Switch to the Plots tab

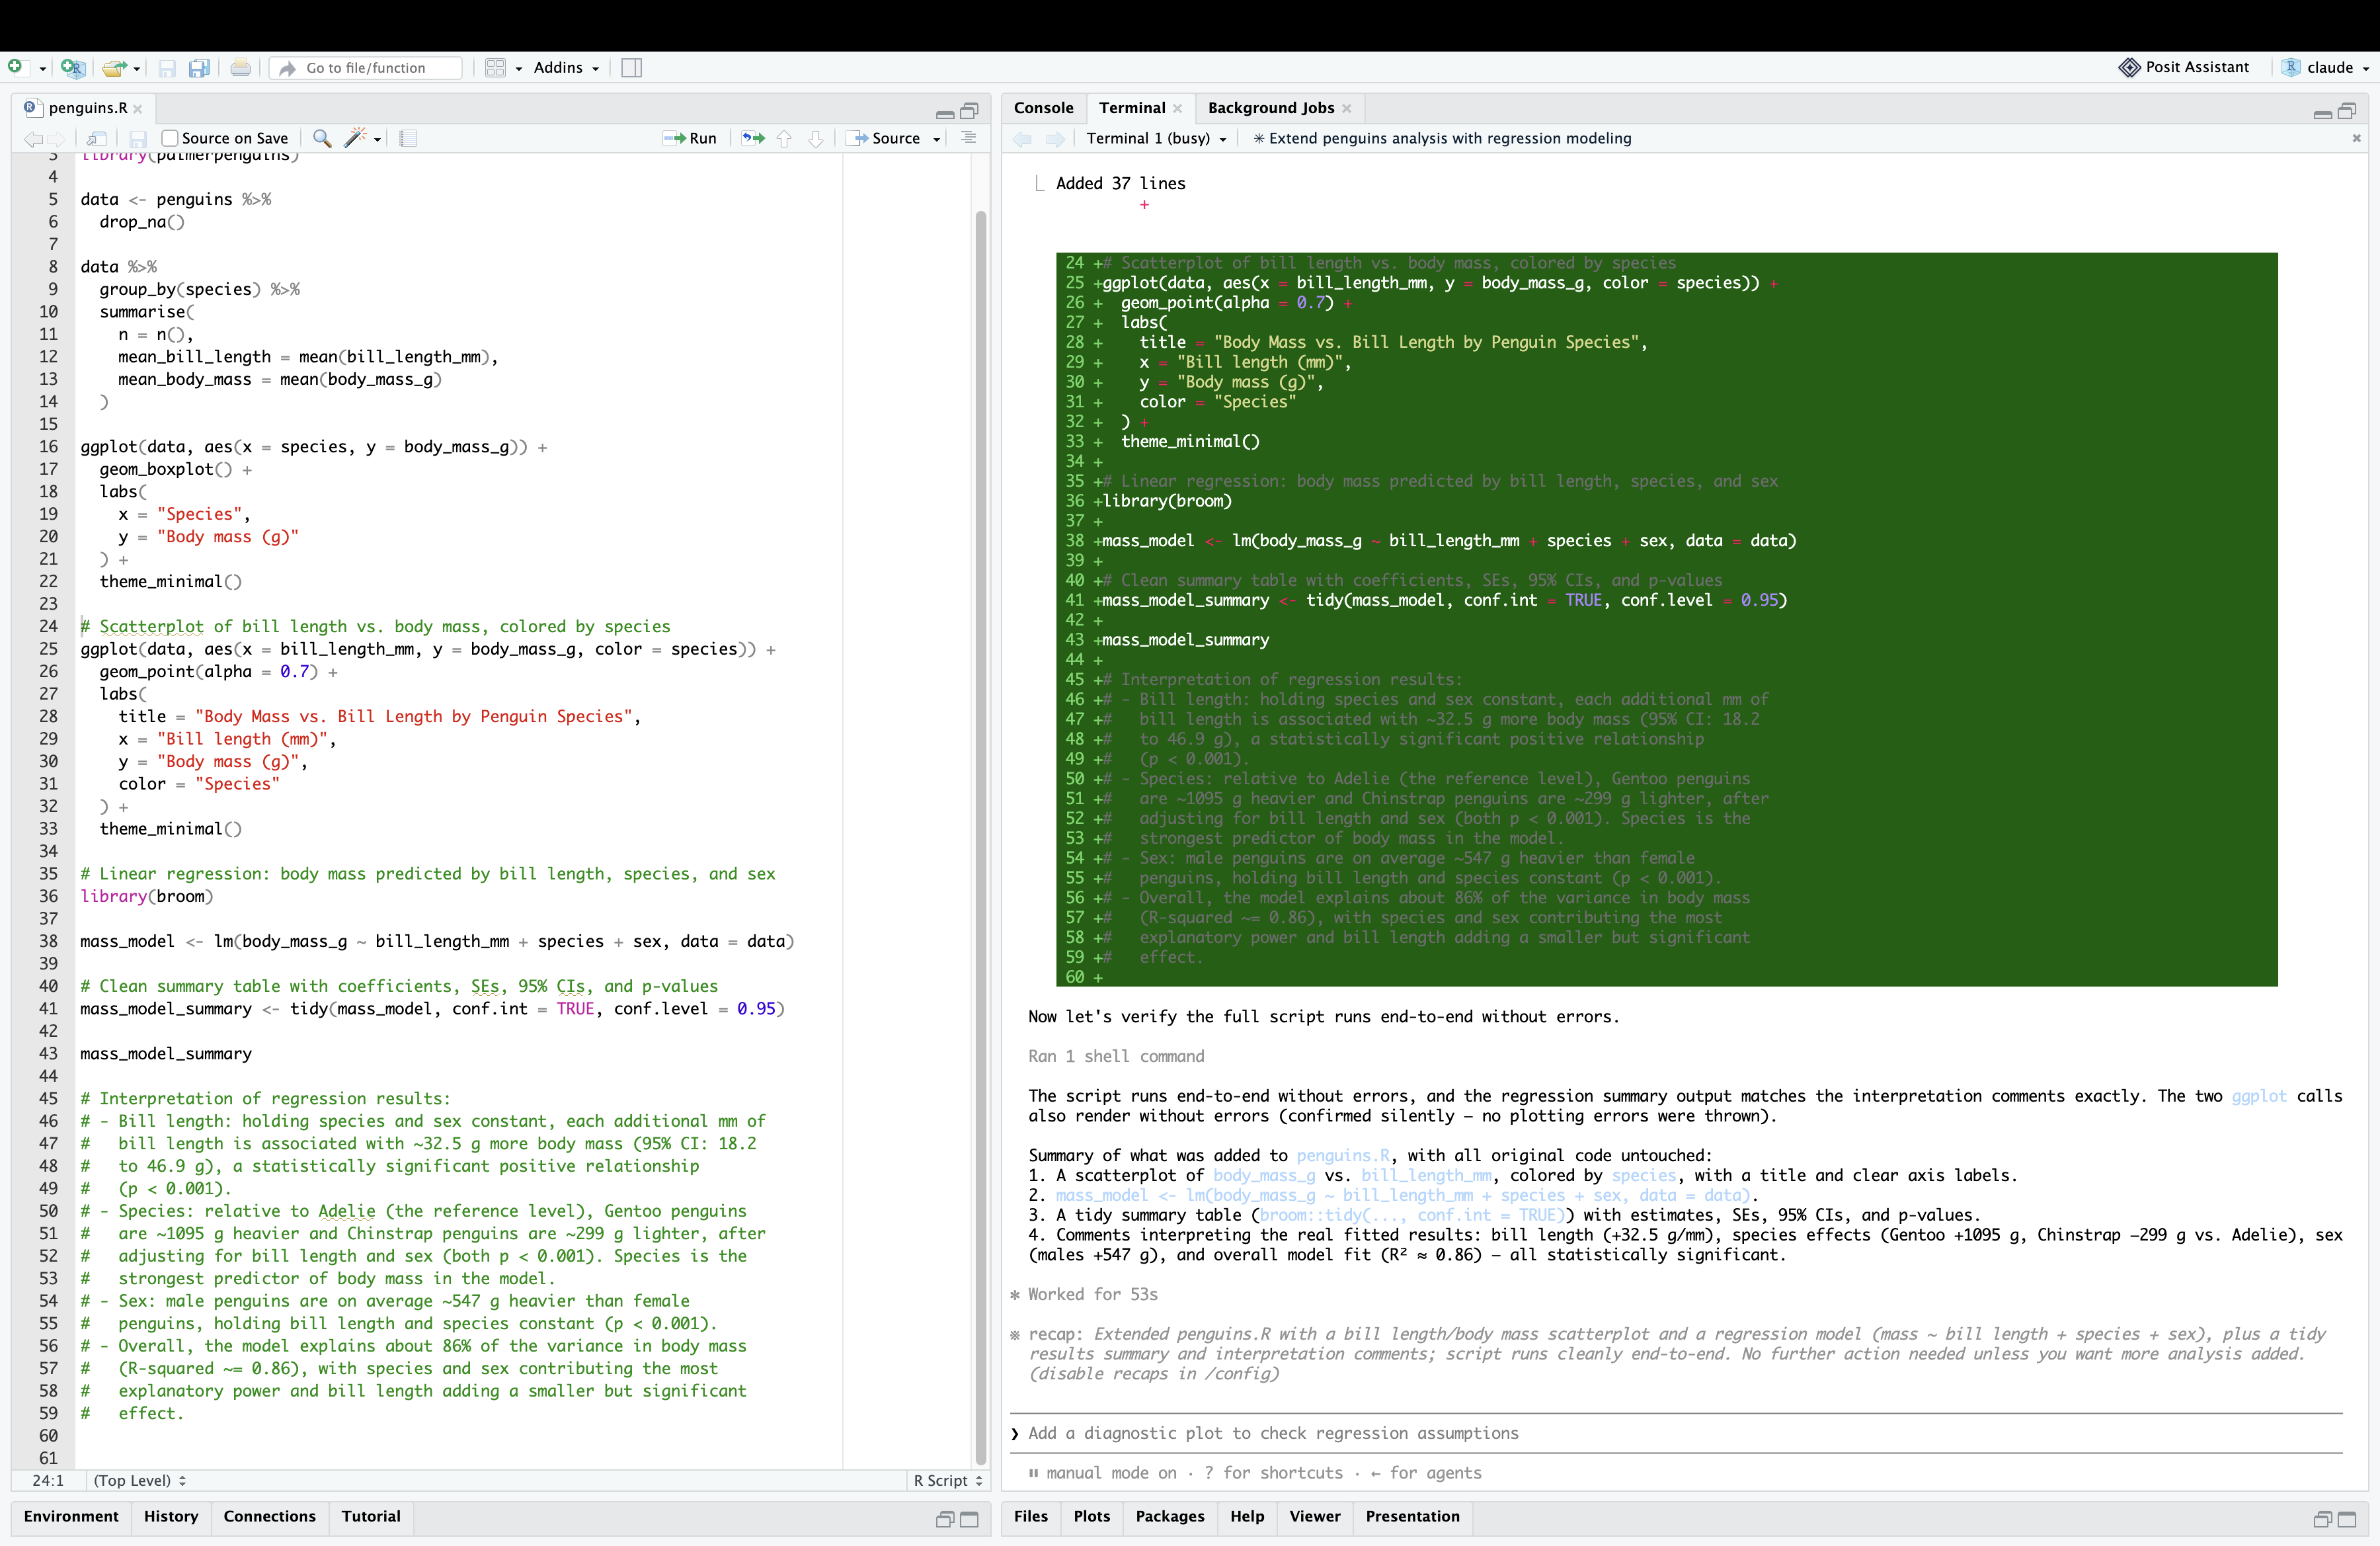pos(1091,1516)
